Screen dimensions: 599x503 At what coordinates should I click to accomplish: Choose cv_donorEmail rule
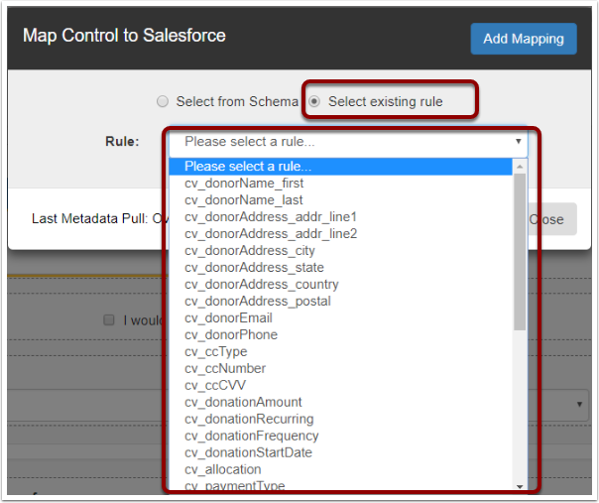[x=340, y=317]
